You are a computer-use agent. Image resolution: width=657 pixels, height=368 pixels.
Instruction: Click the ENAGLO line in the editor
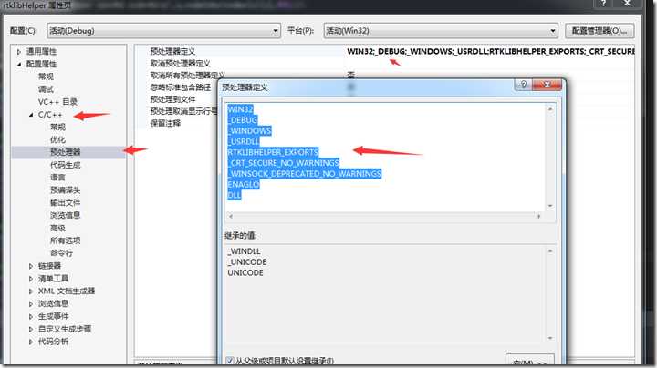tap(244, 184)
